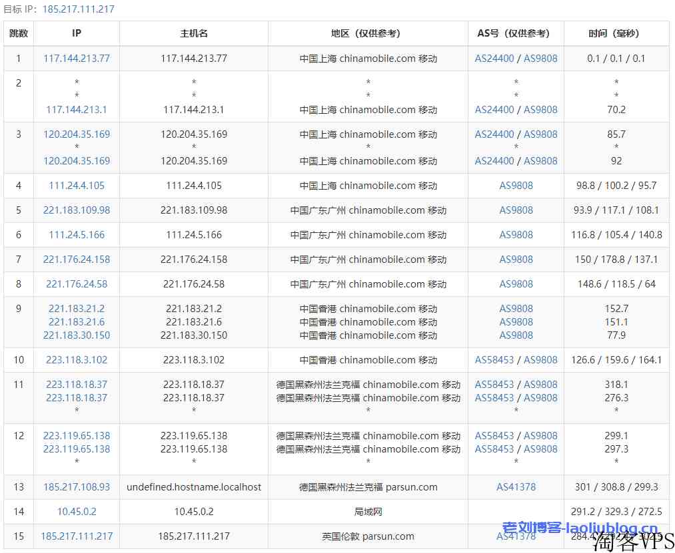Open the first 120.204.35.169 IP link in hop 3
This screenshot has width=675, height=553.
pyautogui.click(x=77, y=134)
